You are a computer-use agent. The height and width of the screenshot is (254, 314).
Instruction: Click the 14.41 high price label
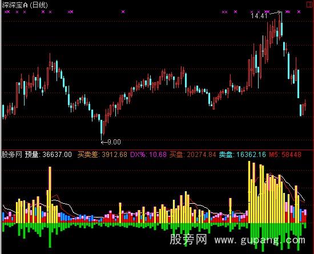click(x=259, y=16)
